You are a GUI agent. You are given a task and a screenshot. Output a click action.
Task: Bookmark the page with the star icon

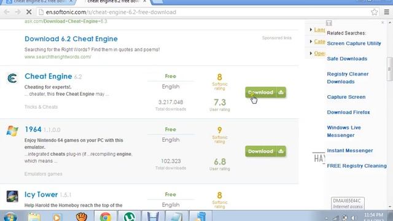point(374,12)
